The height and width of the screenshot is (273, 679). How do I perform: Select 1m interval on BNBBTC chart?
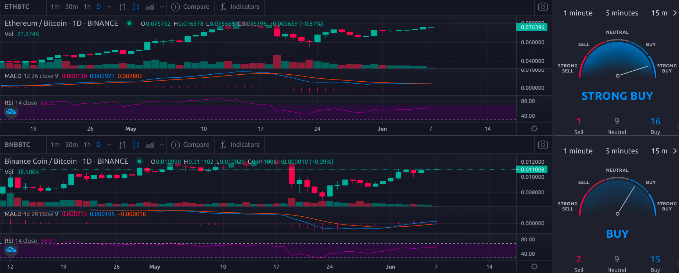click(55, 145)
